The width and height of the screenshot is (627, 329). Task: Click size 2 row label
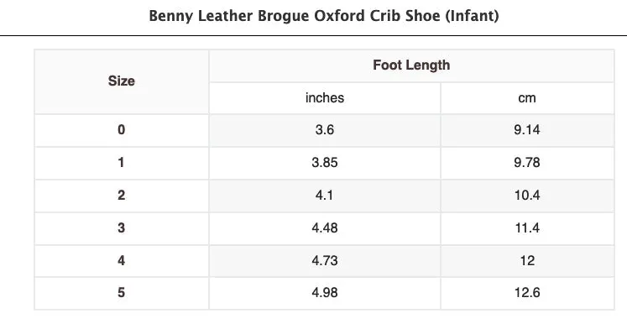click(122, 196)
